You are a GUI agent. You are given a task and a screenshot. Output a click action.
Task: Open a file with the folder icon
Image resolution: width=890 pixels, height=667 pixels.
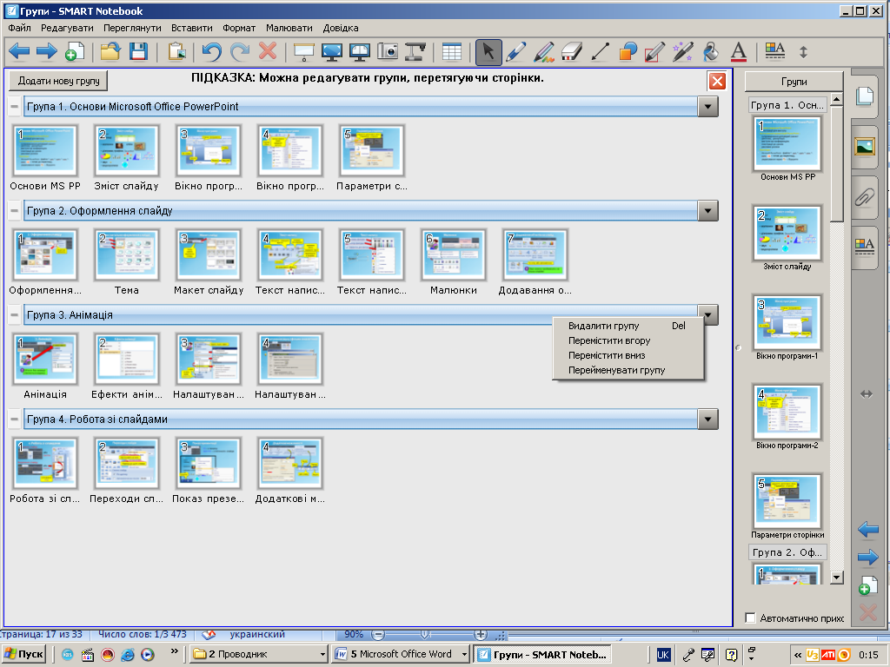pos(110,52)
